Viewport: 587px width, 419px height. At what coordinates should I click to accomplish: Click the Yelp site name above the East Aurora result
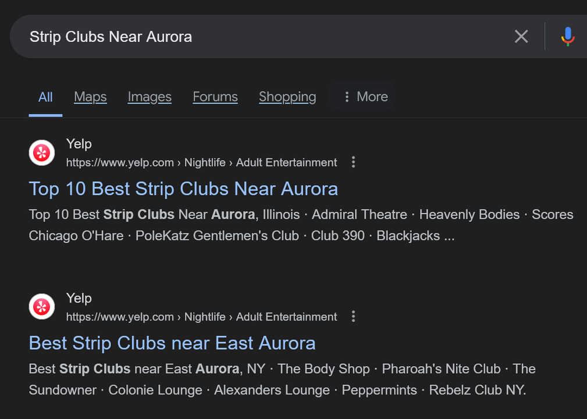79,298
